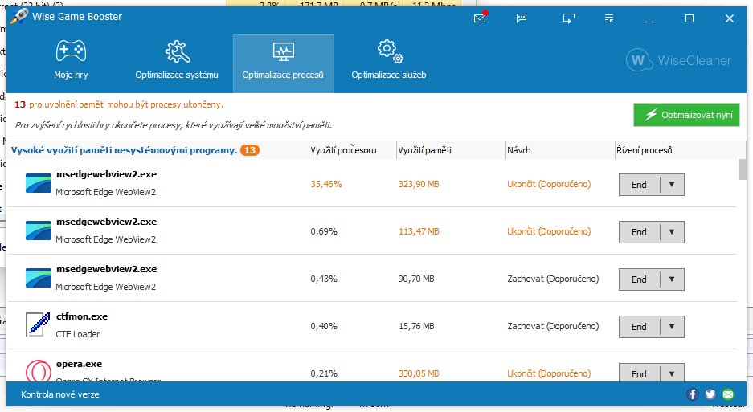The image size is (753, 412).
Task: Click the WiseCleaner logo
Action: coord(678,60)
